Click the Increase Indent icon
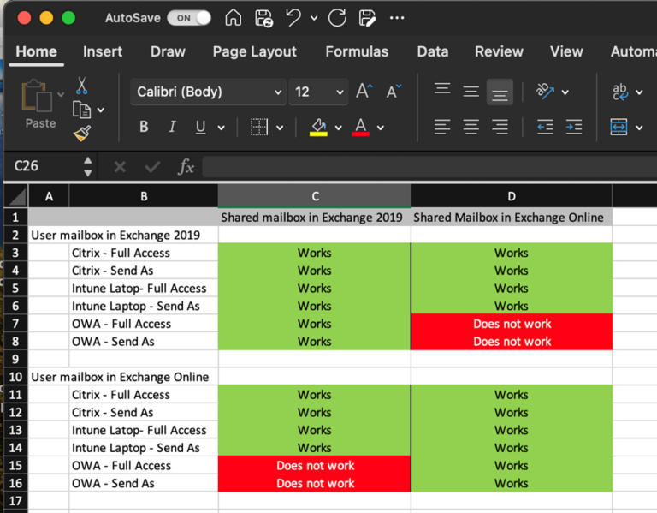Viewport: 657px width, 513px height. 573,128
